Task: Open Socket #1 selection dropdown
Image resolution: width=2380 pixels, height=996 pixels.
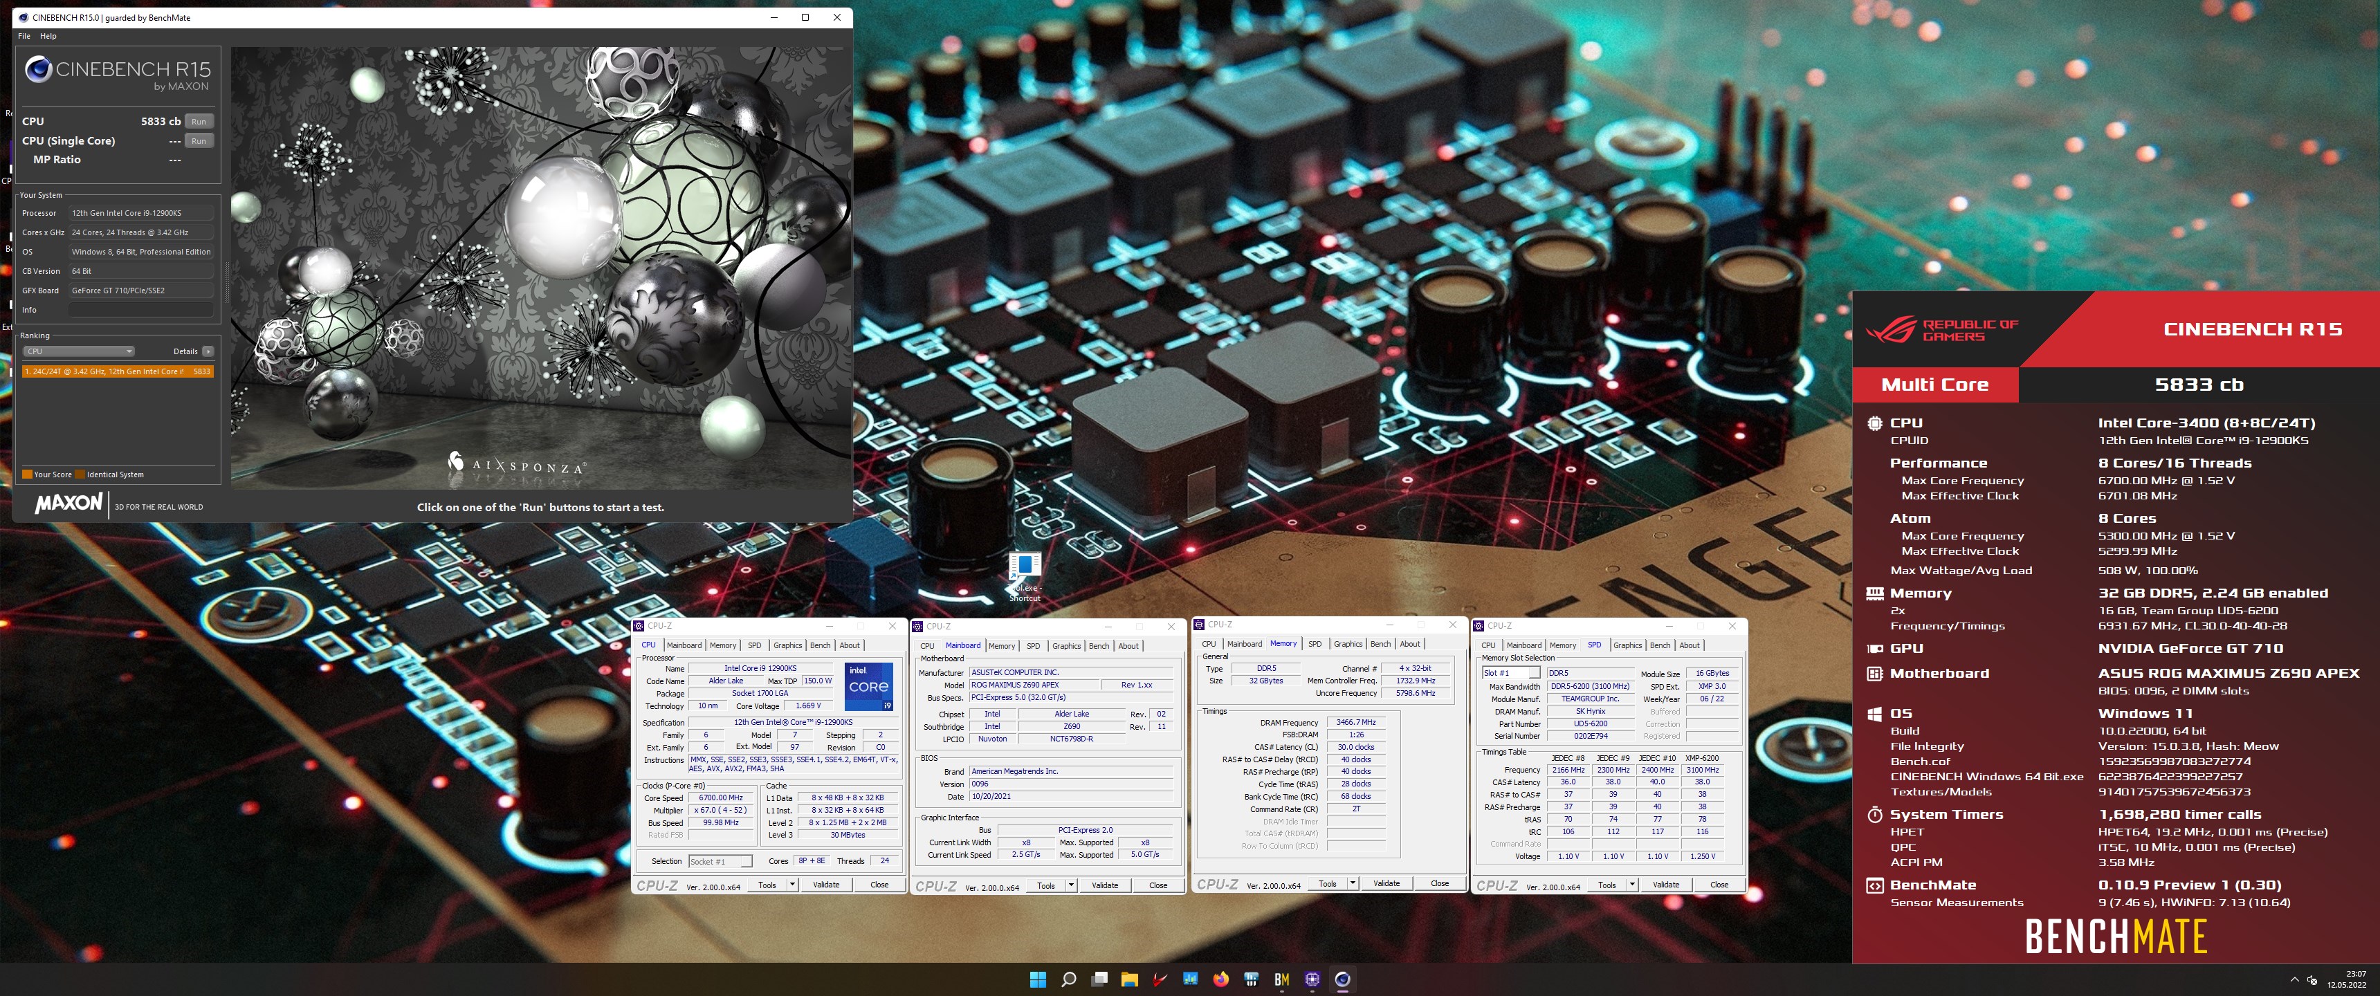Action: 721,861
